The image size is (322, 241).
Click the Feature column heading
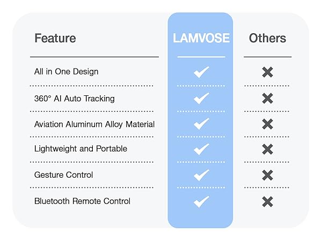point(55,39)
